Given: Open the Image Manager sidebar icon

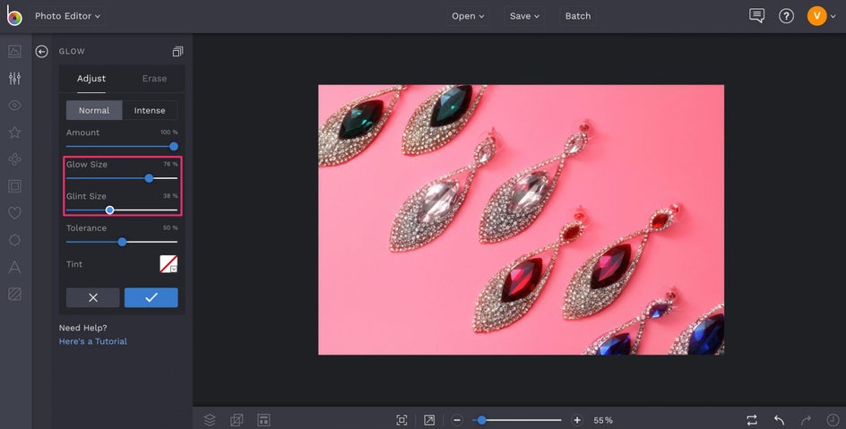Looking at the screenshot, I should click(x=14, y=51).
